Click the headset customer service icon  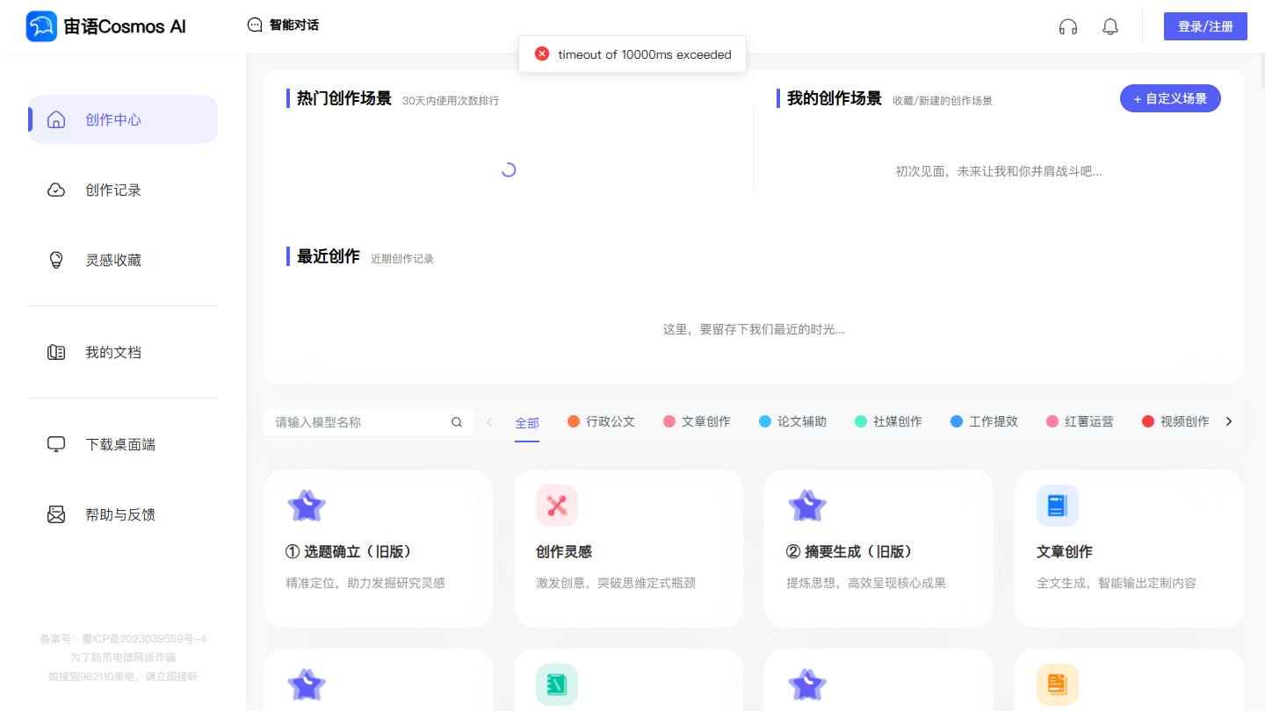point(1068,26)
